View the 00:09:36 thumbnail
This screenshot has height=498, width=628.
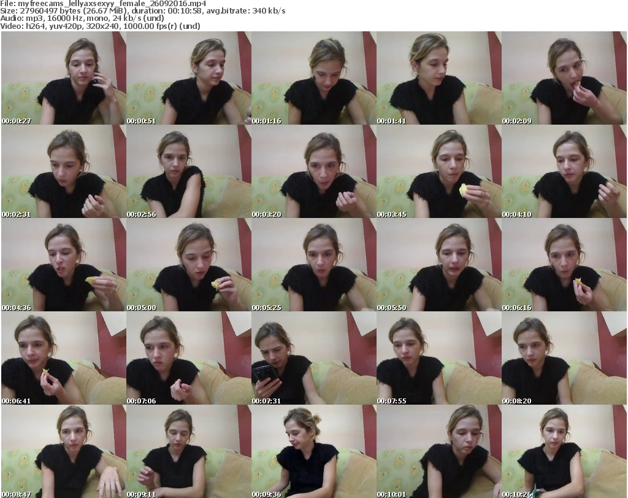click(314, 451)
